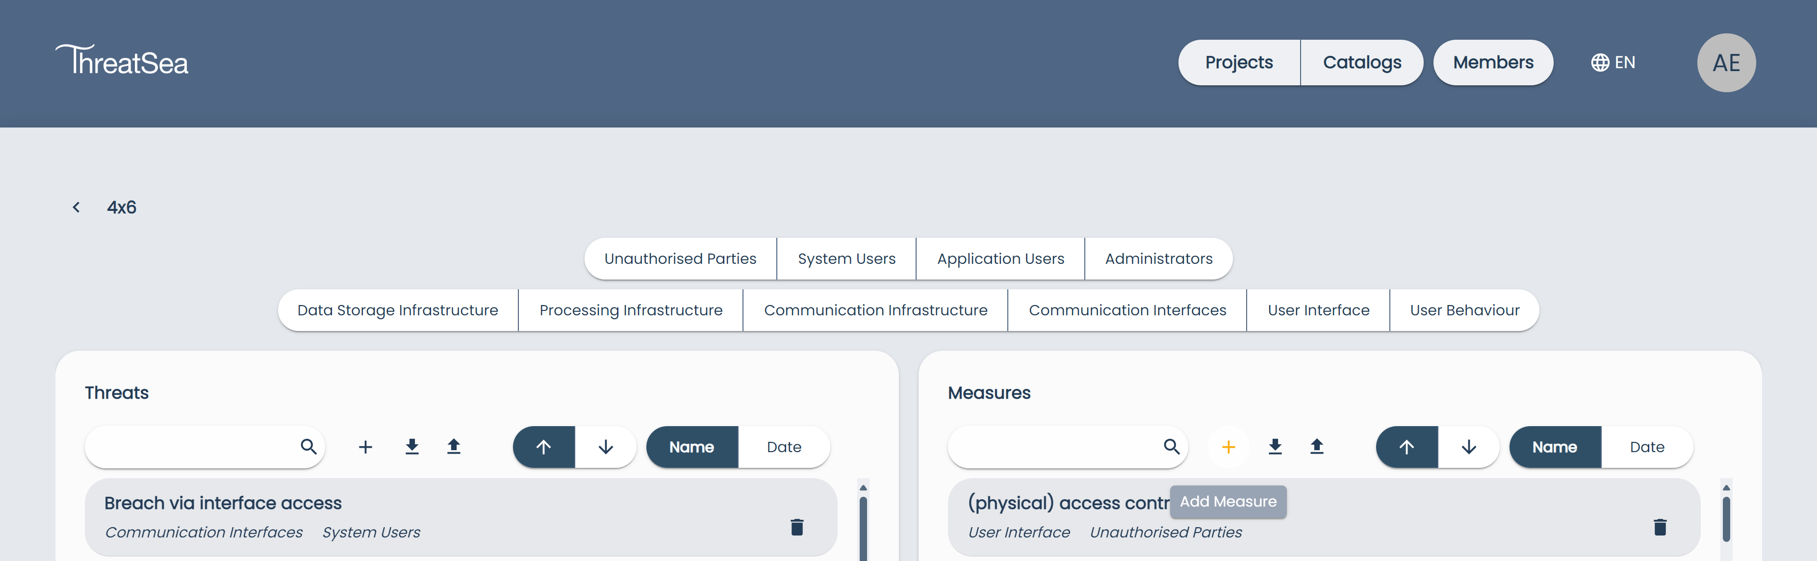Go back using the chevron beside 4x6
The width and height of the screenshot is (1817, 561).
pos(76,207)
